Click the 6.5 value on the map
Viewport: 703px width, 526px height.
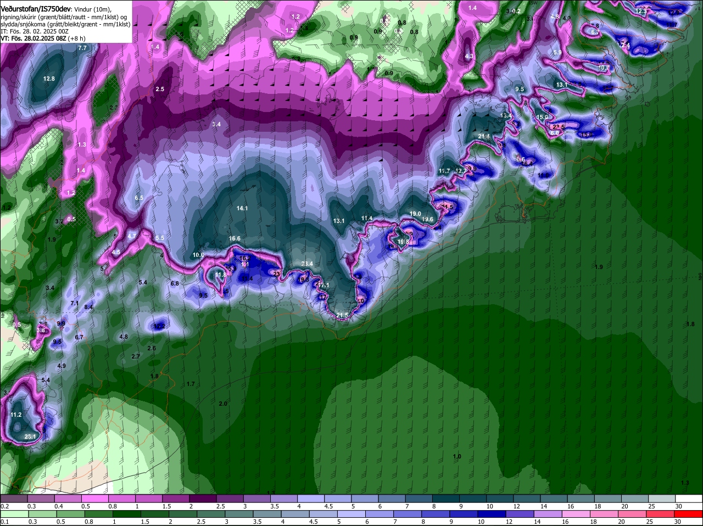pos(139,198)
